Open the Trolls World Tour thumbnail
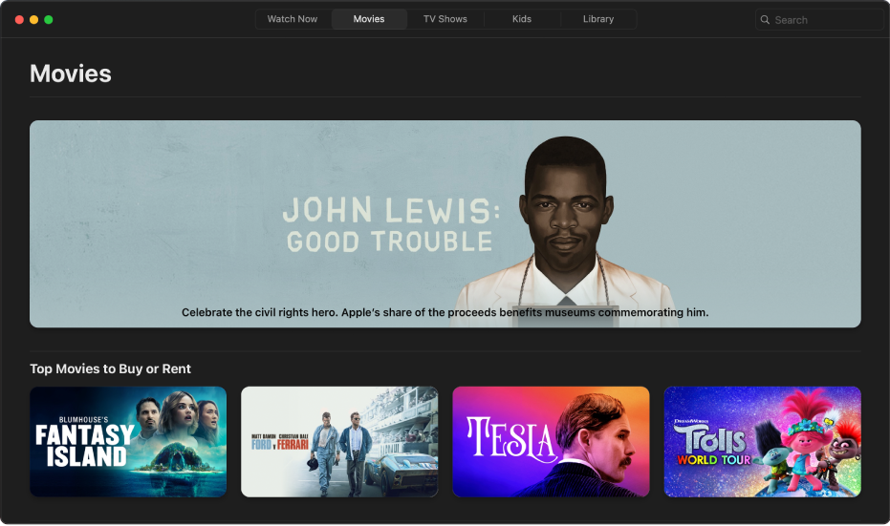The image size is (890, 526). click(762, 442)
